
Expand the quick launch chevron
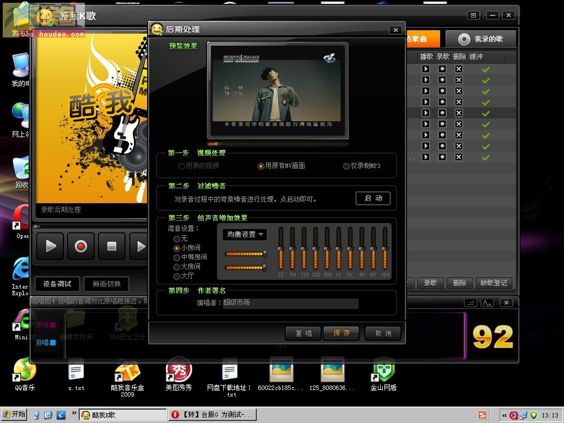pos(74,413)
